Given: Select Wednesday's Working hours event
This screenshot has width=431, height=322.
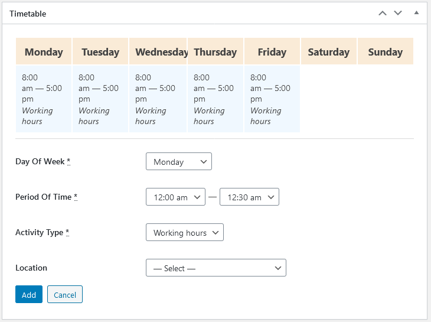Looking at the screenshot, I should pyautogui.click(x=158, y=99).
